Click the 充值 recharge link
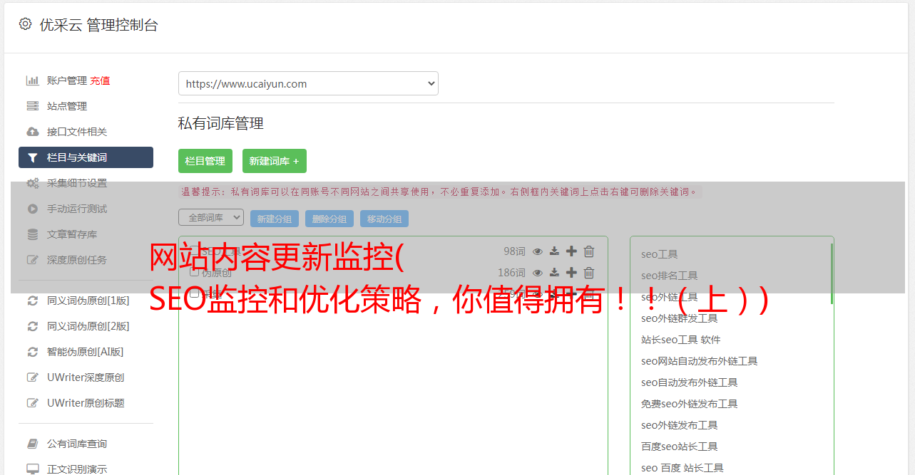The image size is (915, 475). click(100, 80)
